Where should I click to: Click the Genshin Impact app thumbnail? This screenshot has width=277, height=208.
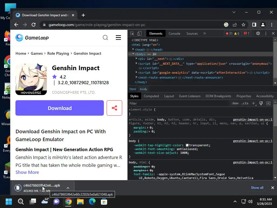click(31, 79)
